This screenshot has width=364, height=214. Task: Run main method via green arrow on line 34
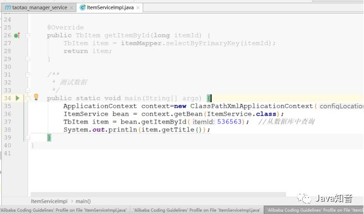[17, 98]
